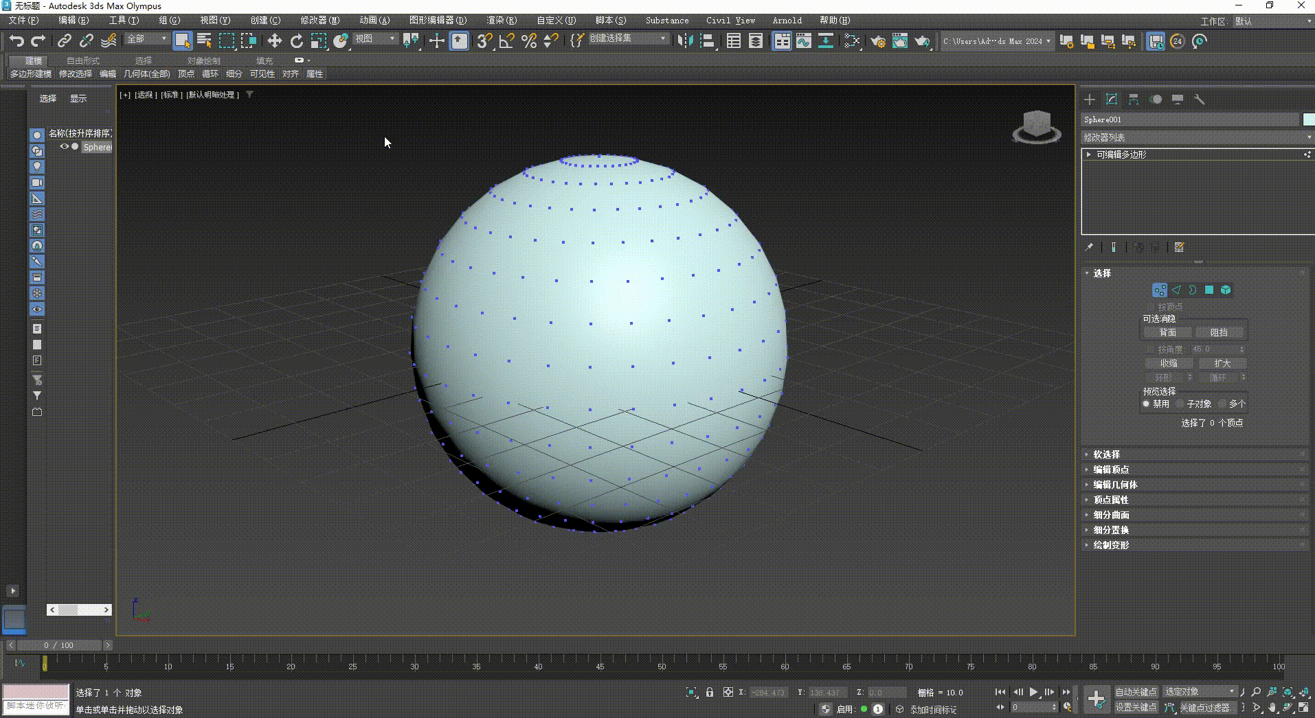Select the 禁用 preview selection radio button
This screenshot has width=1315, height=718.
coord(1146,404)
